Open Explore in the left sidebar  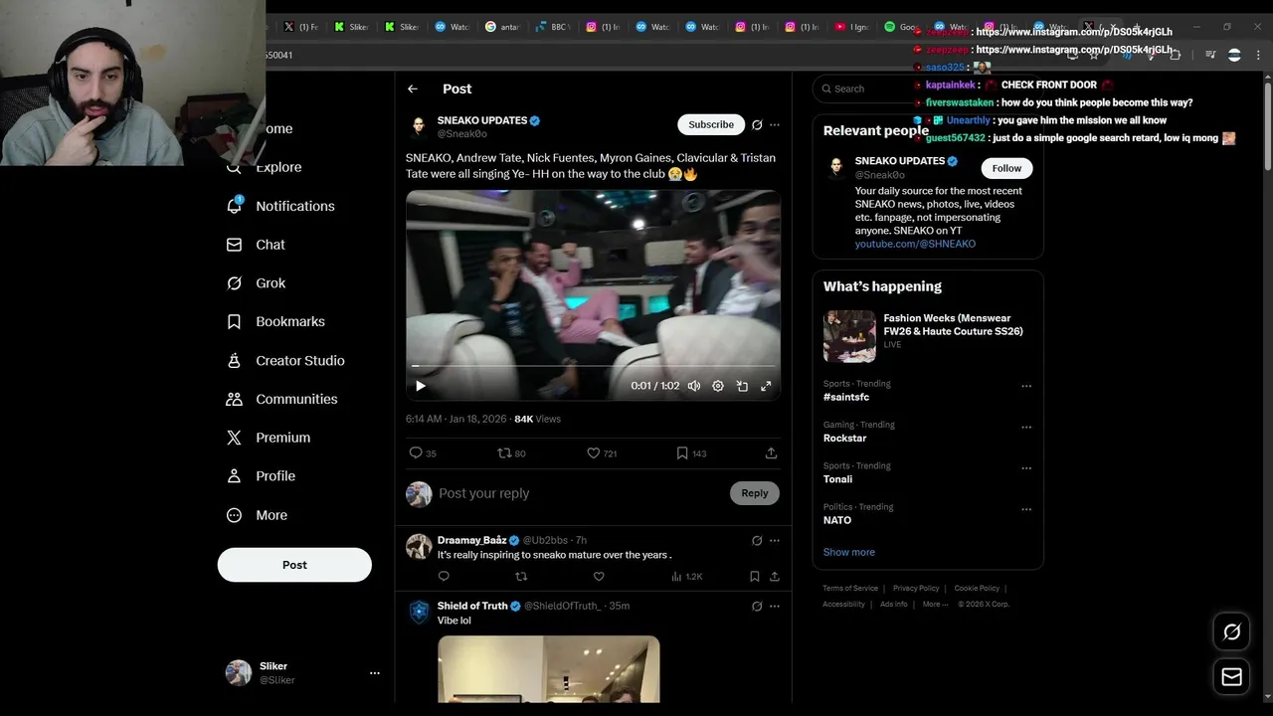pyautogui.click(x=266, y=167)
